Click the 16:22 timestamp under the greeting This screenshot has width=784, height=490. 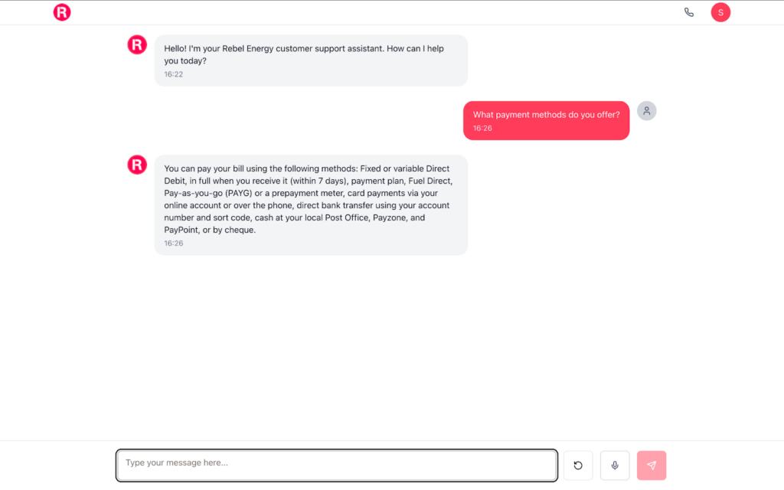(x=173, y=74)
